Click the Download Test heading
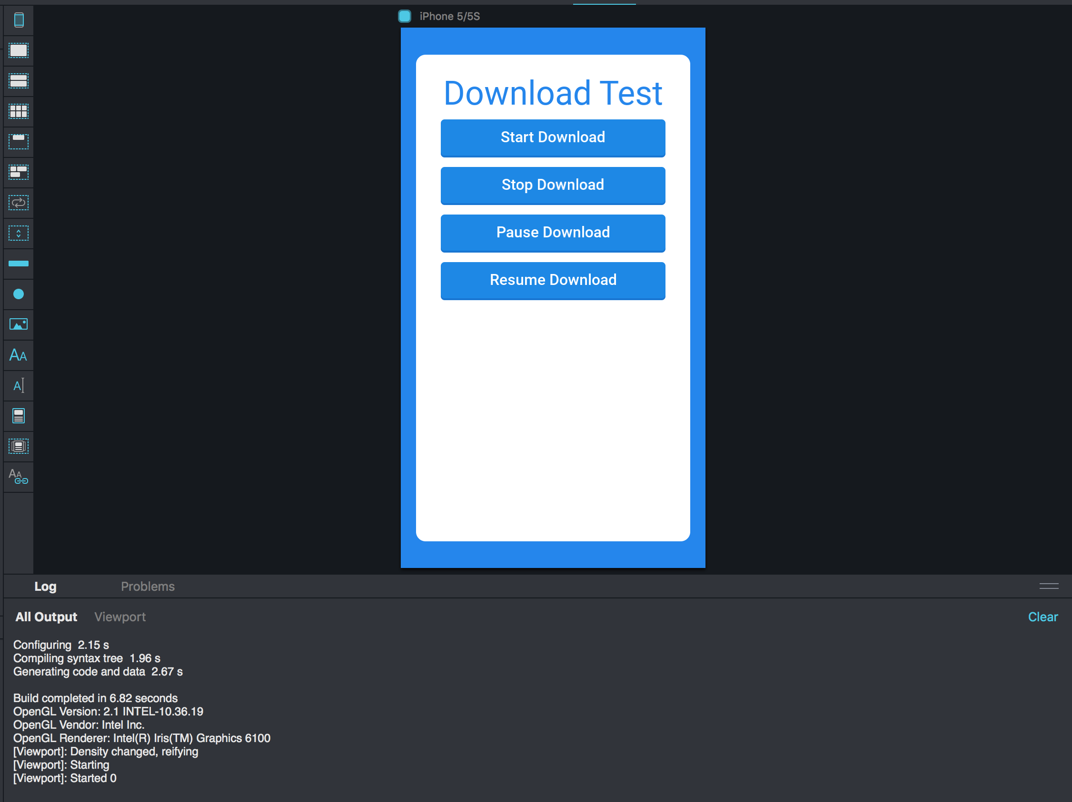 tap(553, 93)
